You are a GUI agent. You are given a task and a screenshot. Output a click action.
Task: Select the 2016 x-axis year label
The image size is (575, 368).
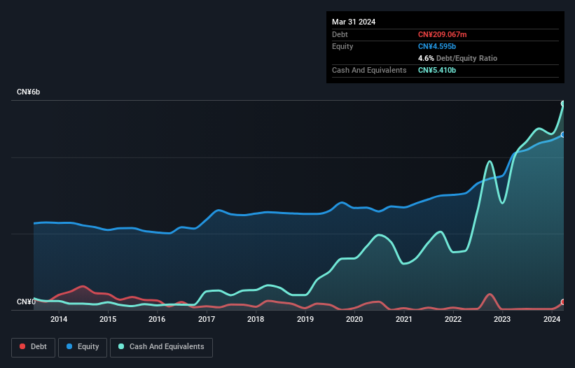tap(157, 320)
